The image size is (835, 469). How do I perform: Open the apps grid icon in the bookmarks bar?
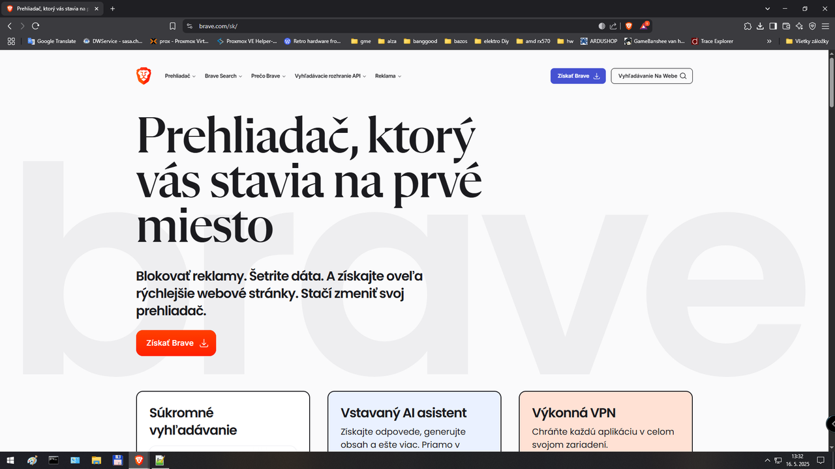11,41
